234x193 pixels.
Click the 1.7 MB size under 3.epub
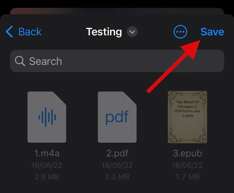click(187, 177)
